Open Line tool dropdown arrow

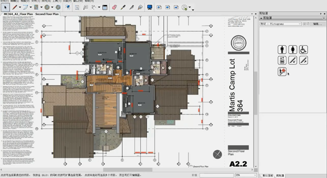point(20,8)
